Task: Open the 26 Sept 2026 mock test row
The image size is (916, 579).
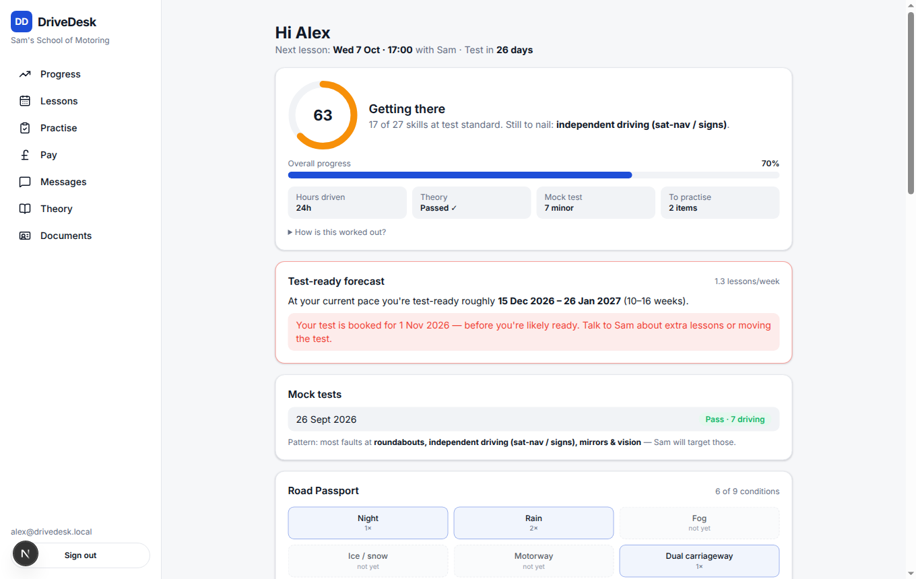Action: click(x=533, y=419)
